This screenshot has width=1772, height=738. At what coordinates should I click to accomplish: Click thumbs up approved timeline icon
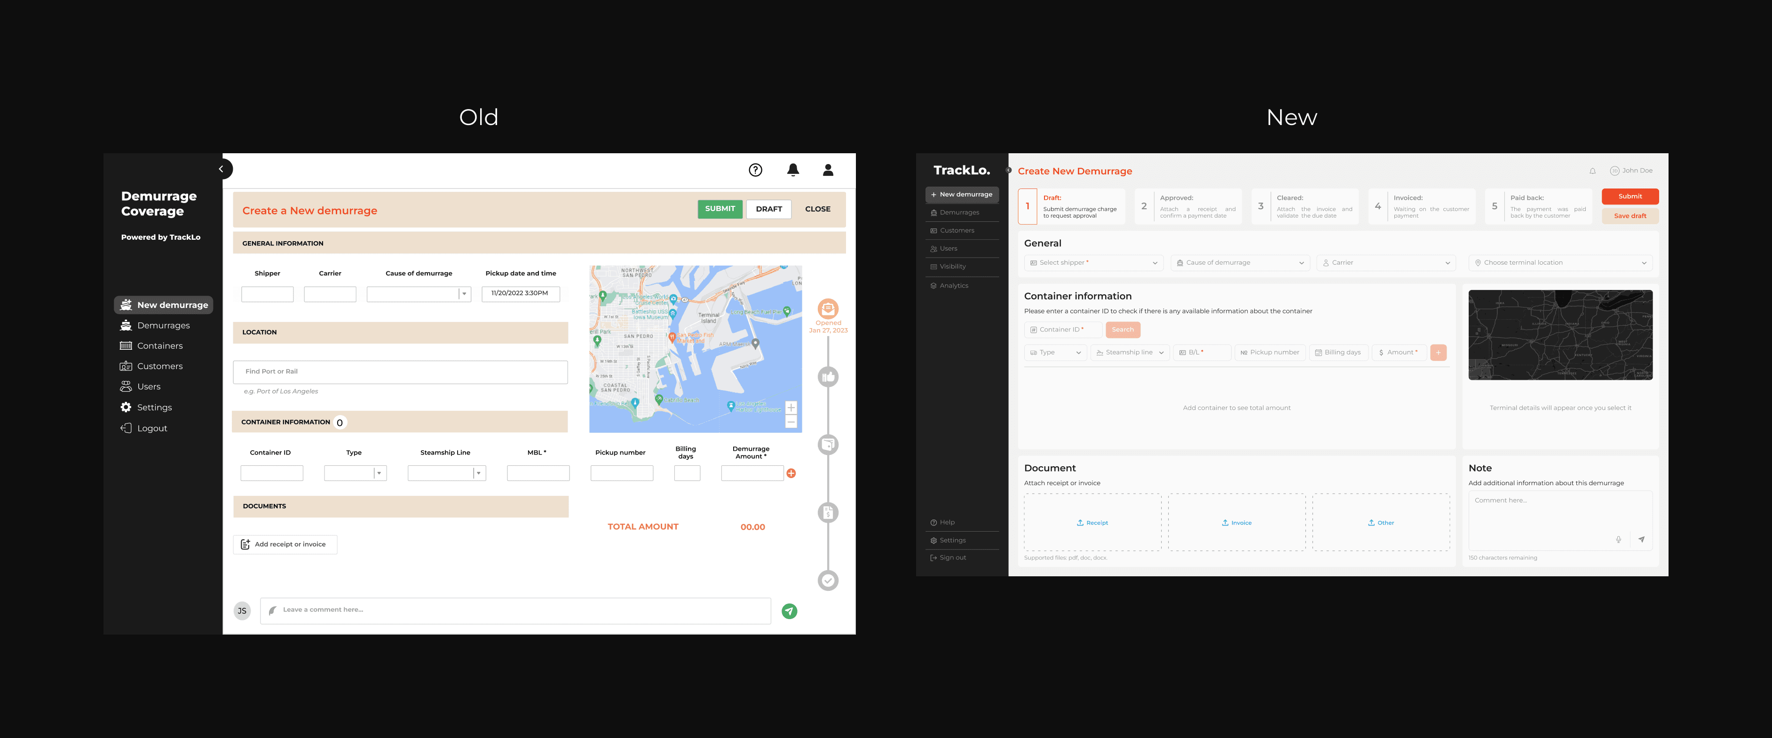pyautogui.click(x=828, y=377)
